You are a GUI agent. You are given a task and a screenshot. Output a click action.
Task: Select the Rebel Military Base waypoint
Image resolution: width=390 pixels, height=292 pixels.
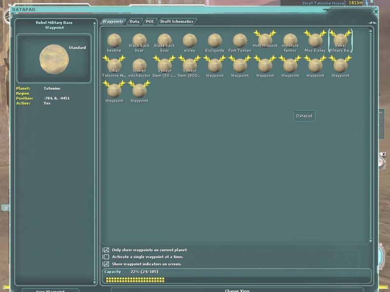(340, 40)
